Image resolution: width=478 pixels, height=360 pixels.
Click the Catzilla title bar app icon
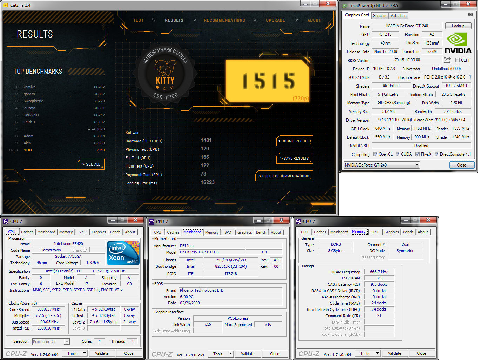point(5,5)
